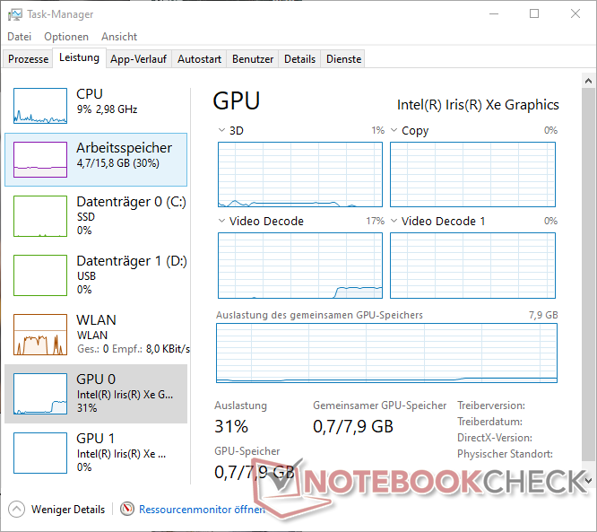The width and height of the screenshot is (597, 532).
Task: Open the Ansicht menu
Action: click(119, 37)
